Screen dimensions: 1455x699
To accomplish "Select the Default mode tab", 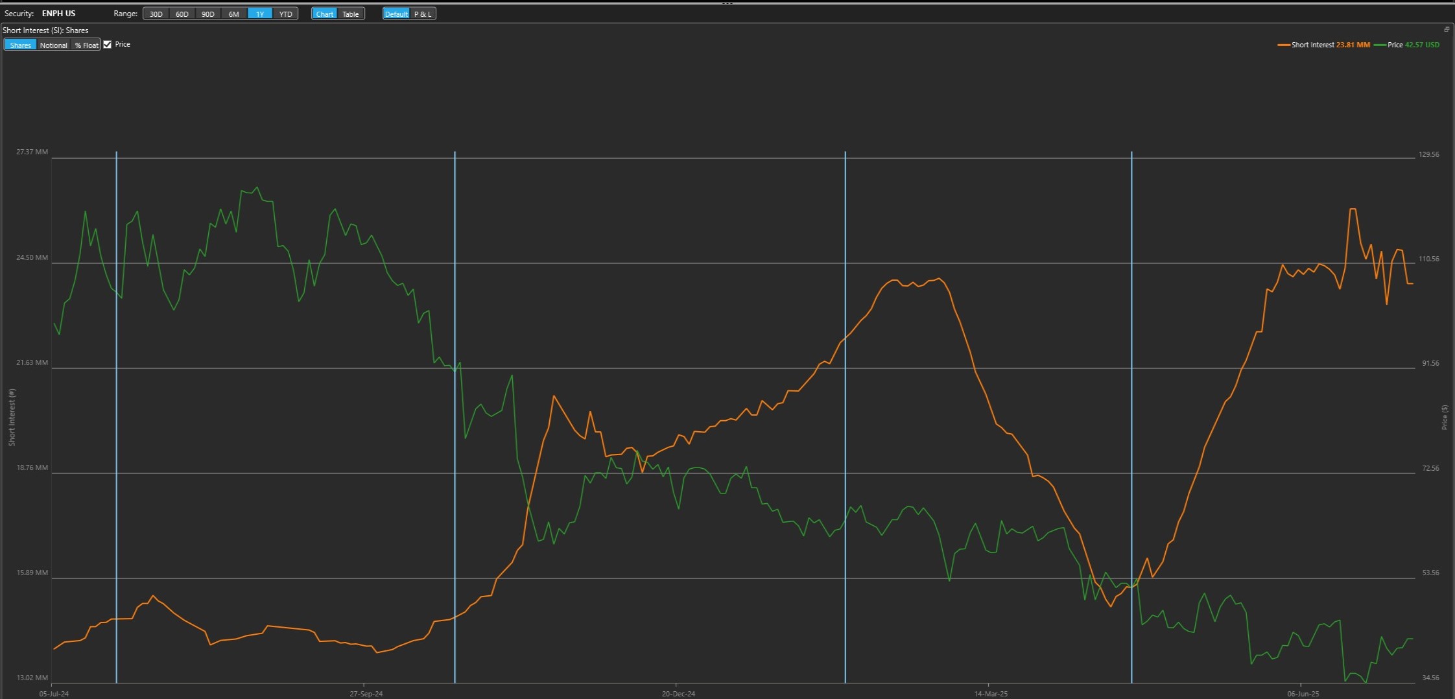I will click(x=396, y=14).
